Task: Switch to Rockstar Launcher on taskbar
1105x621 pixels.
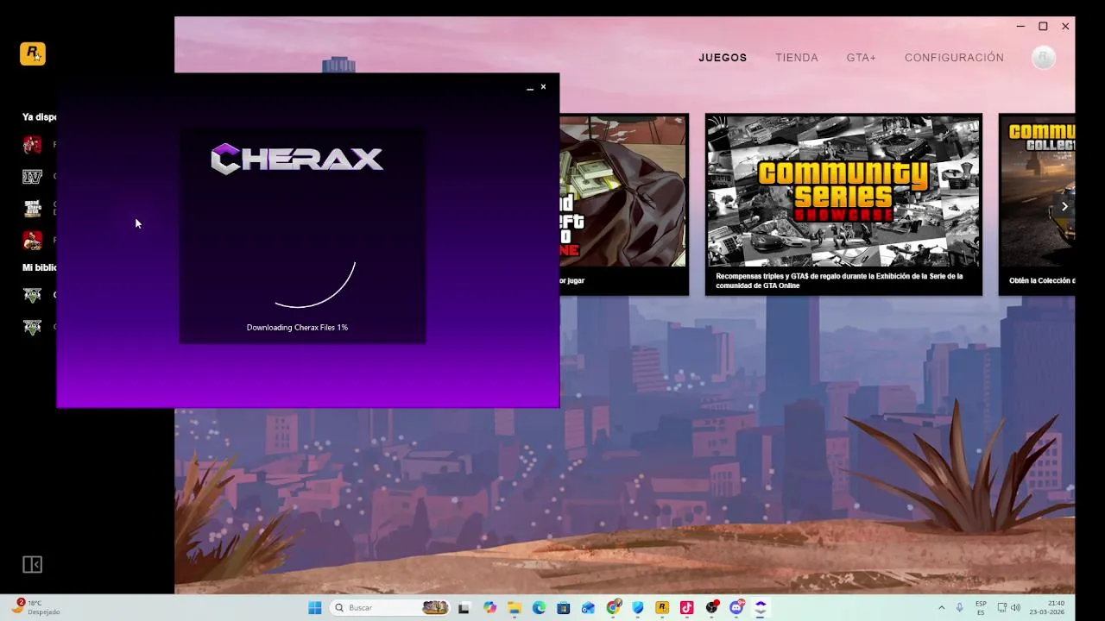Action: (662, 608)
